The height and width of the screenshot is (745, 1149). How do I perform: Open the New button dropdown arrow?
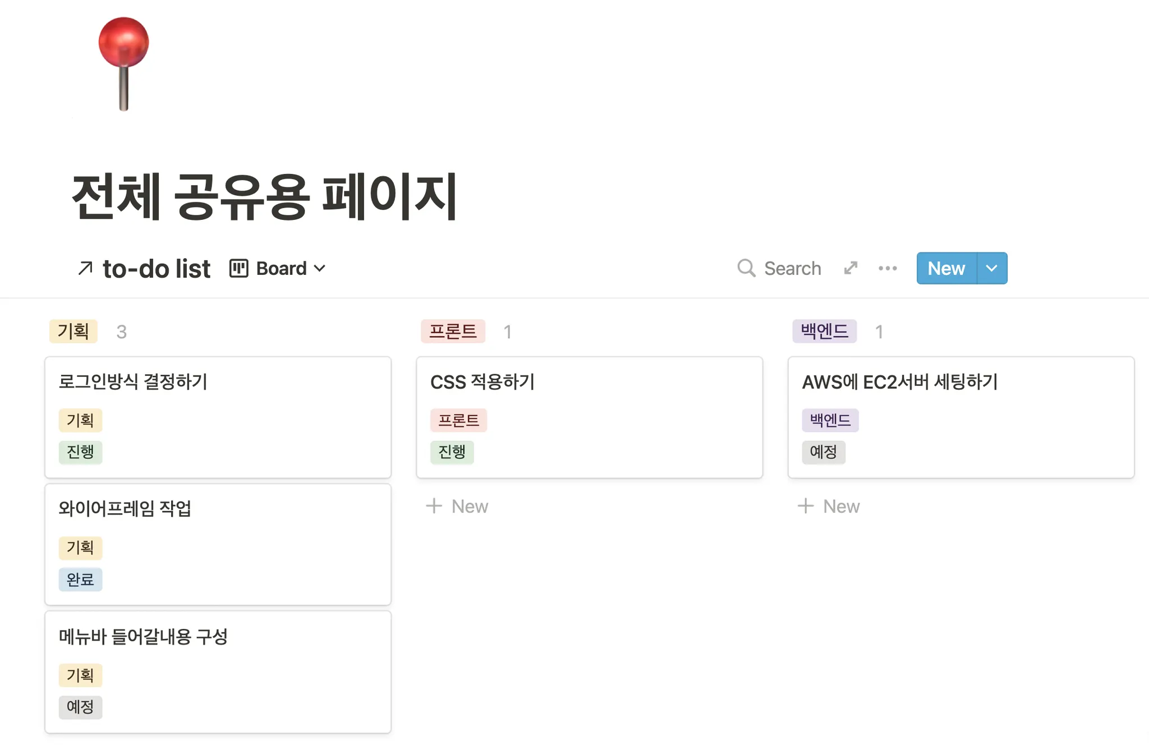pos(991,268)
